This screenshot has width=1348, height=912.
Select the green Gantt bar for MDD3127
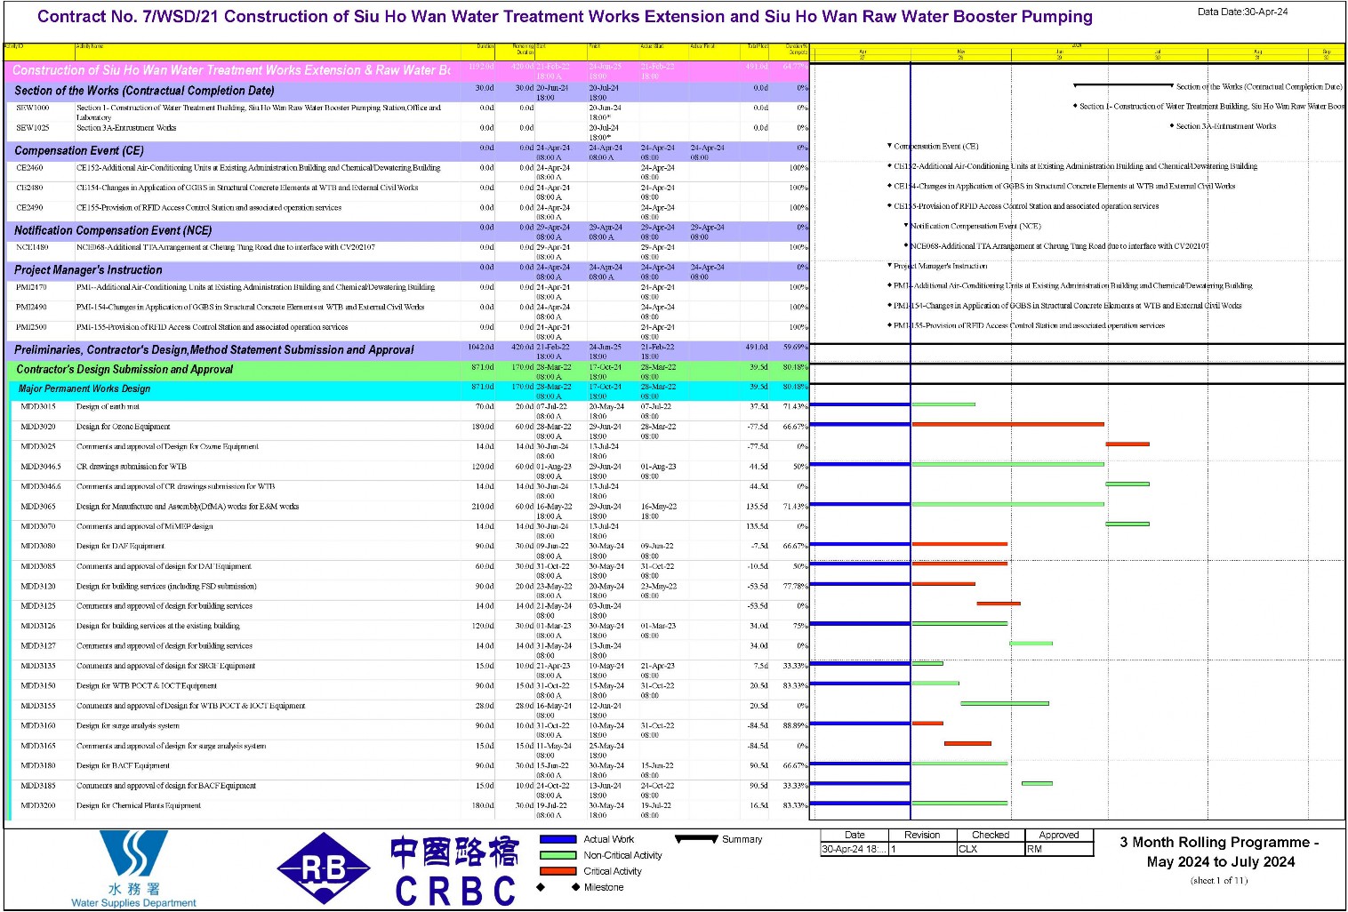tap(1031, 644)
